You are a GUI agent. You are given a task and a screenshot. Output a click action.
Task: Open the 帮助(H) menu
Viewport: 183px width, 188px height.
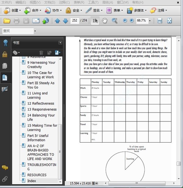(138, 2)
